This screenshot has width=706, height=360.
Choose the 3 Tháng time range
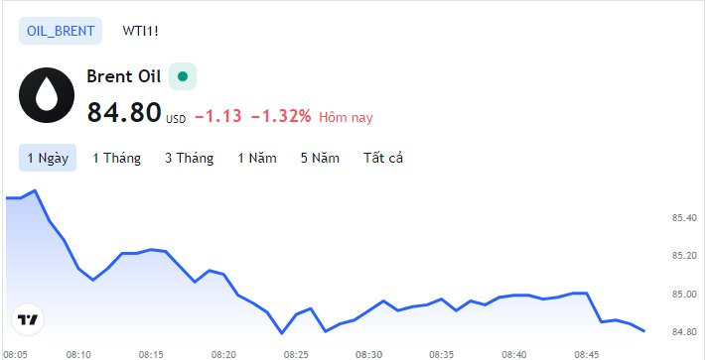point(189,159)
